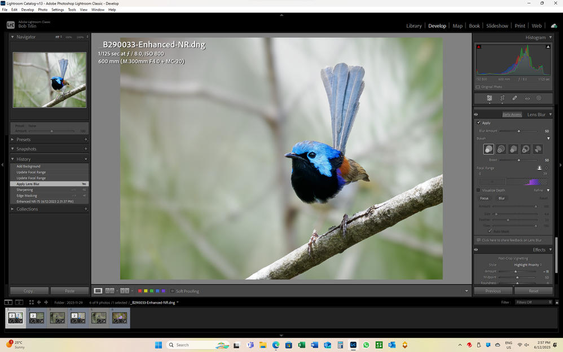The height and width of the screenshot is (352, 563).
Task: Open the Masking tool
Action: [539, 98]
